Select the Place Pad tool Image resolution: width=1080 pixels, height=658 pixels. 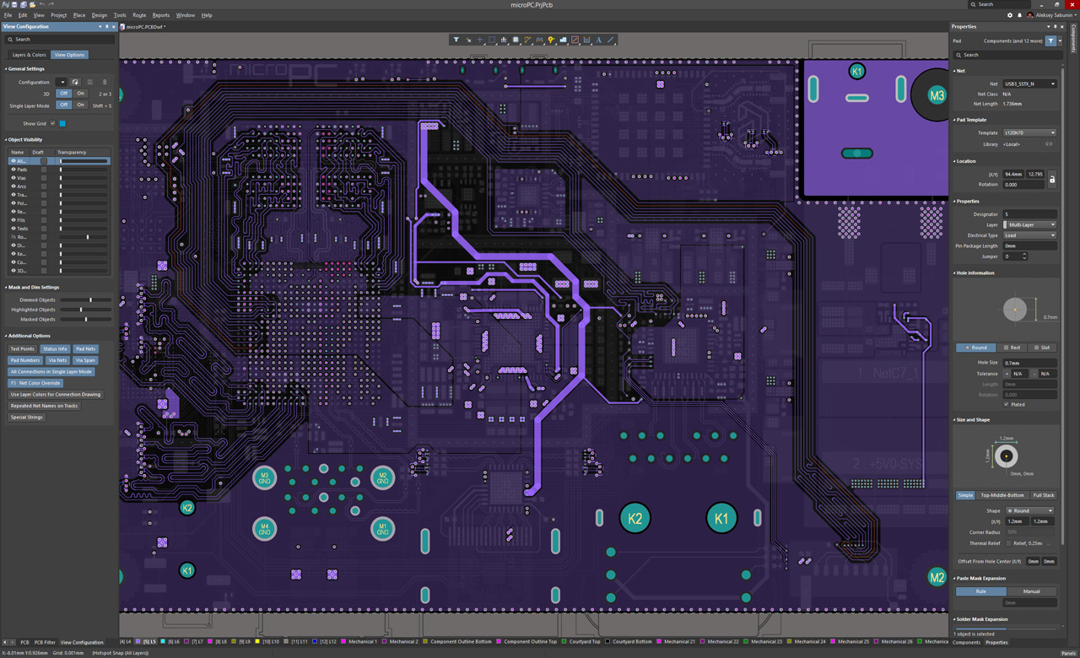[516, 40]
